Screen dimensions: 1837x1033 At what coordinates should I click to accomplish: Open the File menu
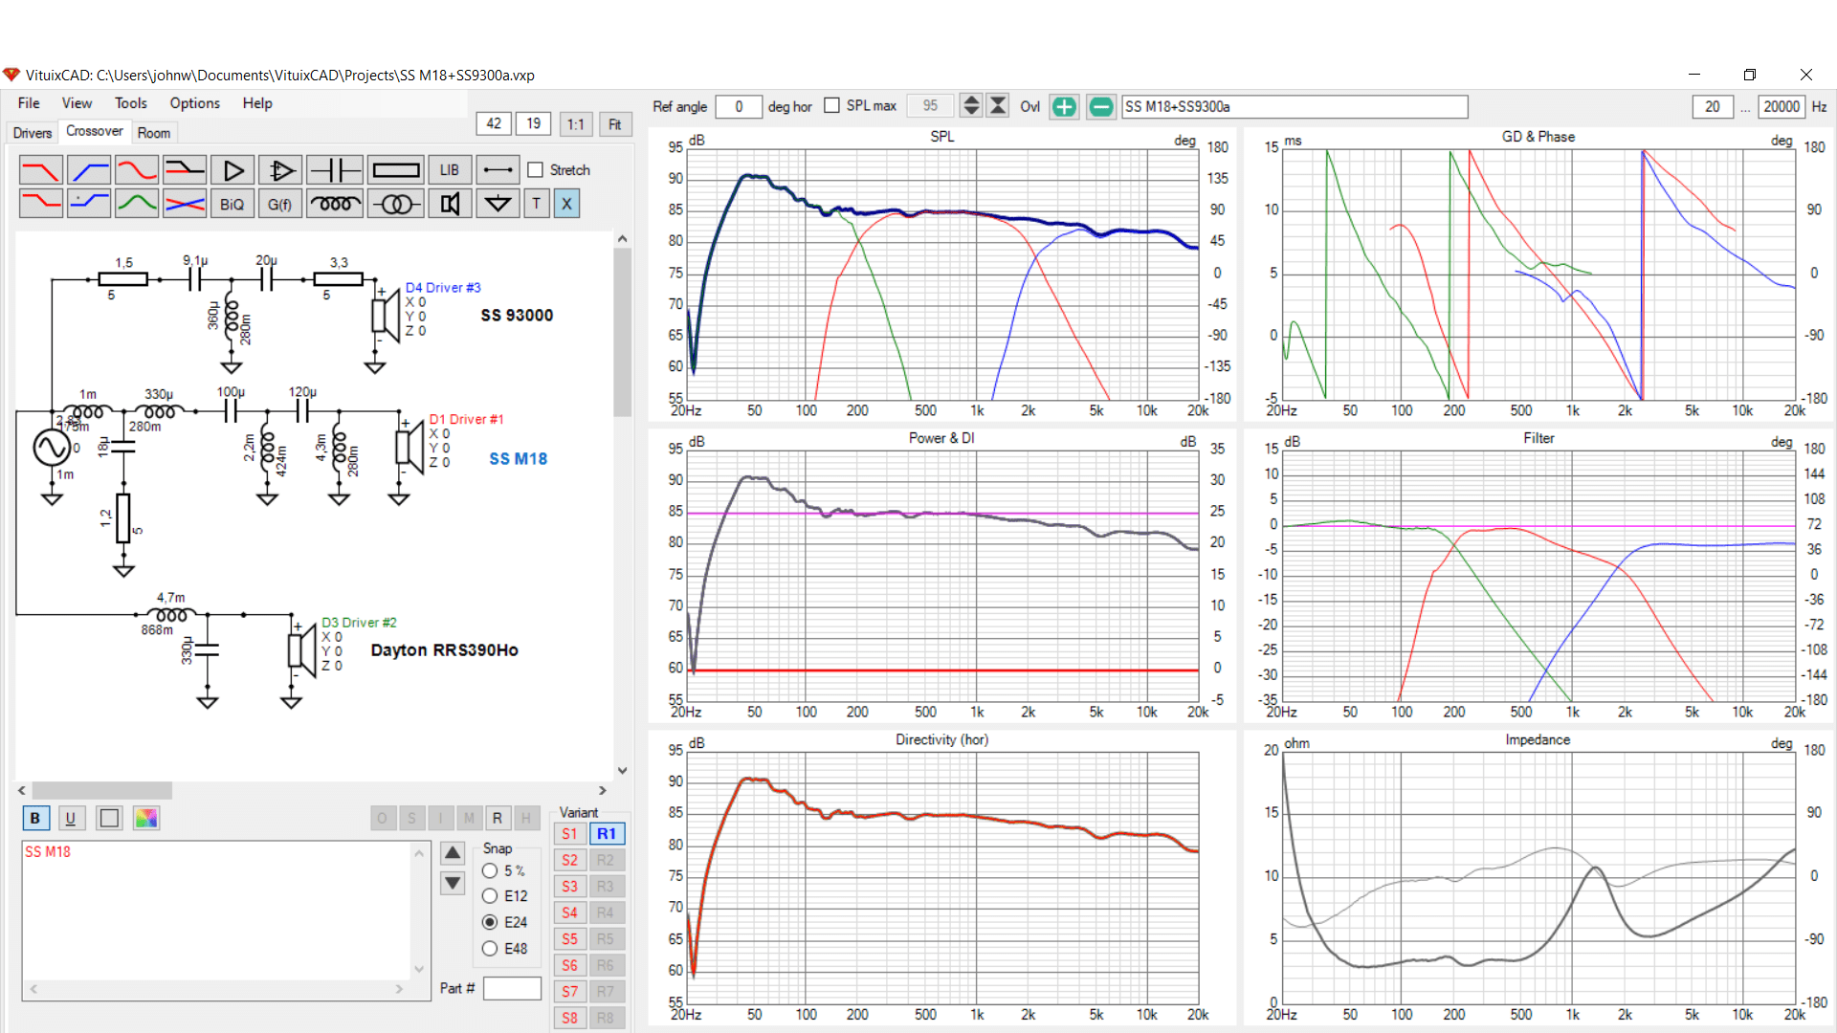[x=29, y=103]
